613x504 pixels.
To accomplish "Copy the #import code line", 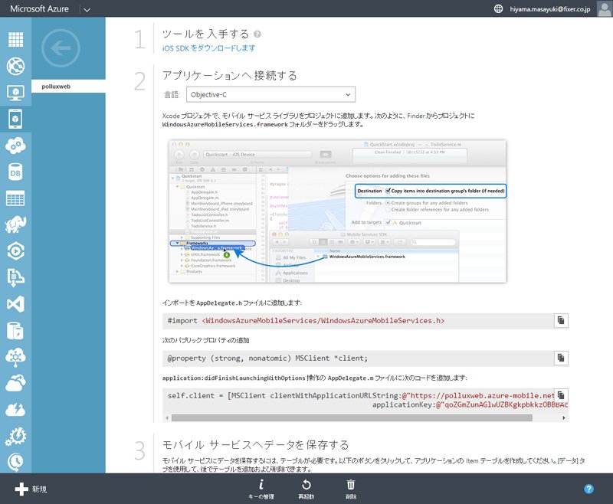I will [561, 320].
